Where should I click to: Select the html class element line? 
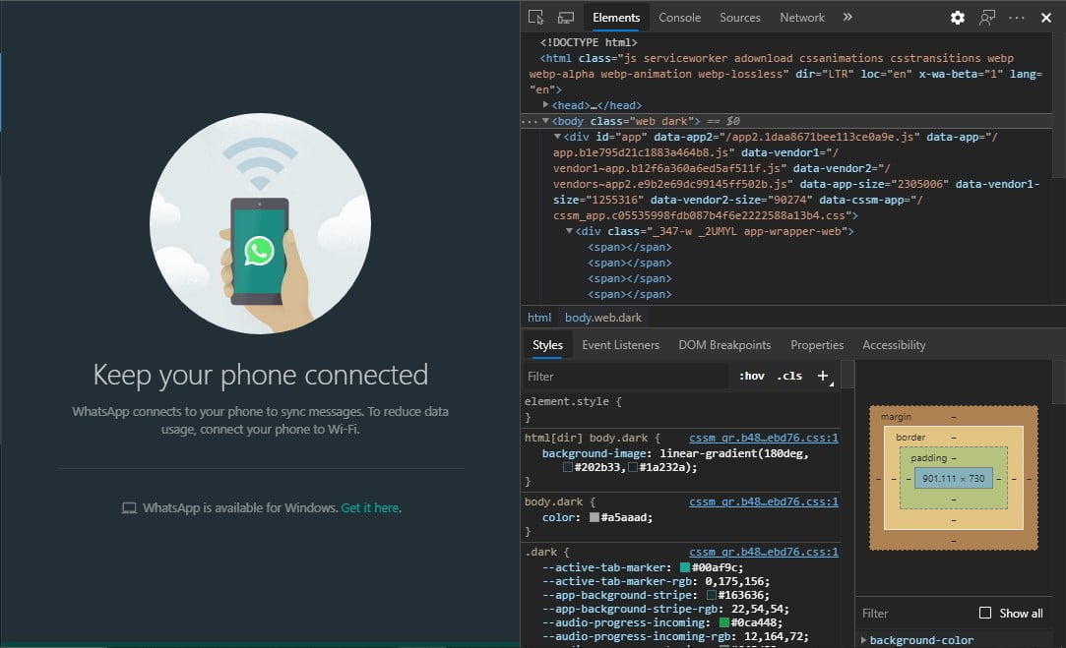pyautogui.click(x=785, y=74)
